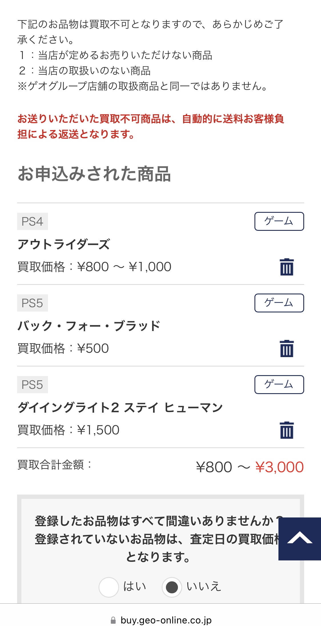Tap the red return-shipping warning text
Screen dimensions: 321x626
click(151, 126)
